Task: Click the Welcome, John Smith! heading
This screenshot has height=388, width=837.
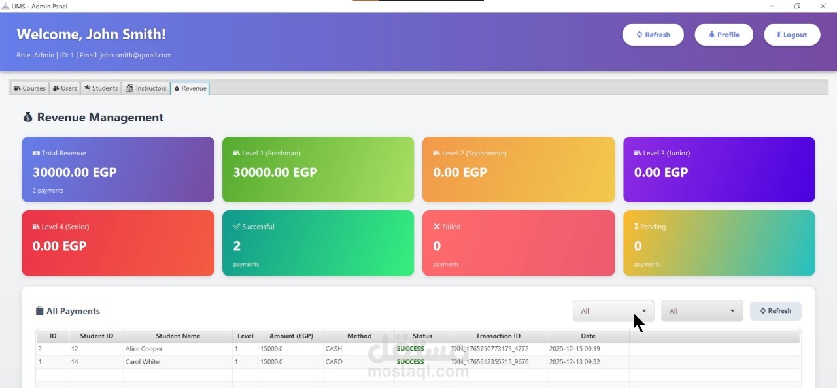Action: point(91,34)
